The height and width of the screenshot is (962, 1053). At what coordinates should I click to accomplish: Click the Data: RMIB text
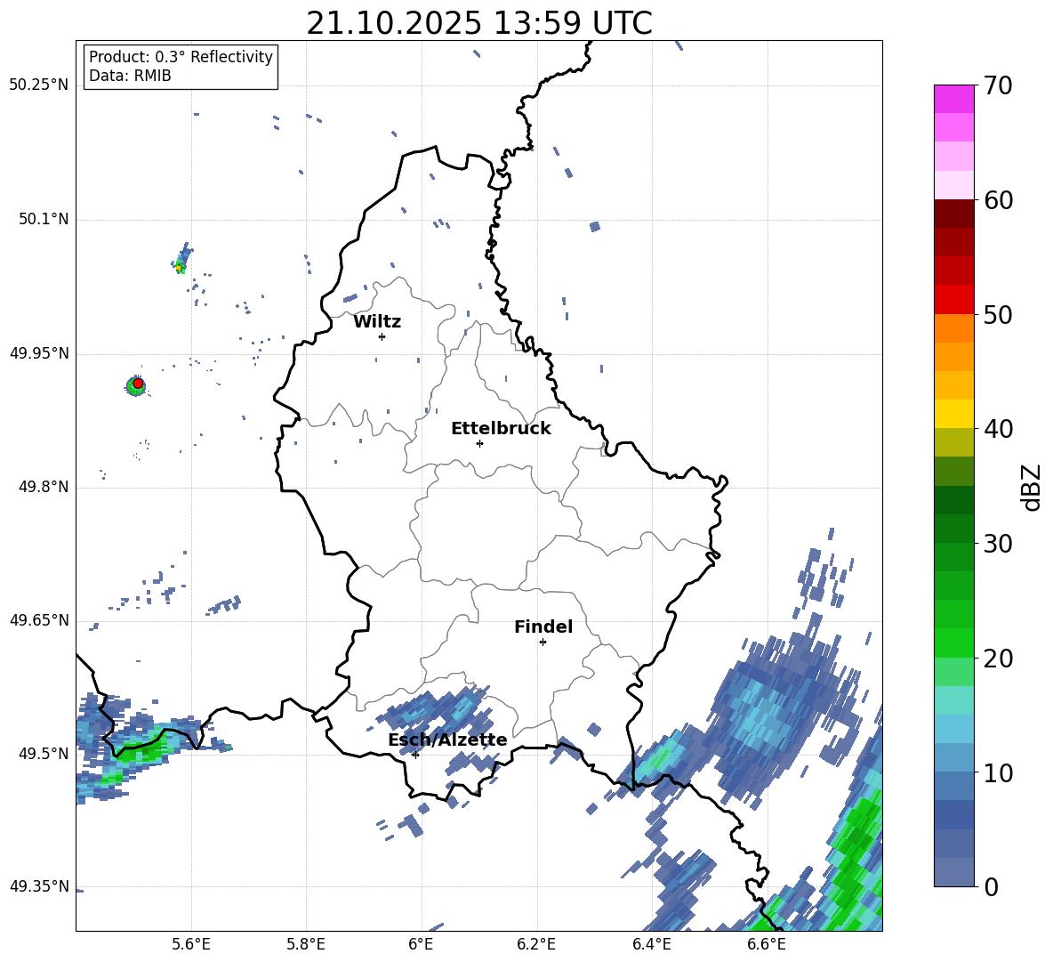130,76
